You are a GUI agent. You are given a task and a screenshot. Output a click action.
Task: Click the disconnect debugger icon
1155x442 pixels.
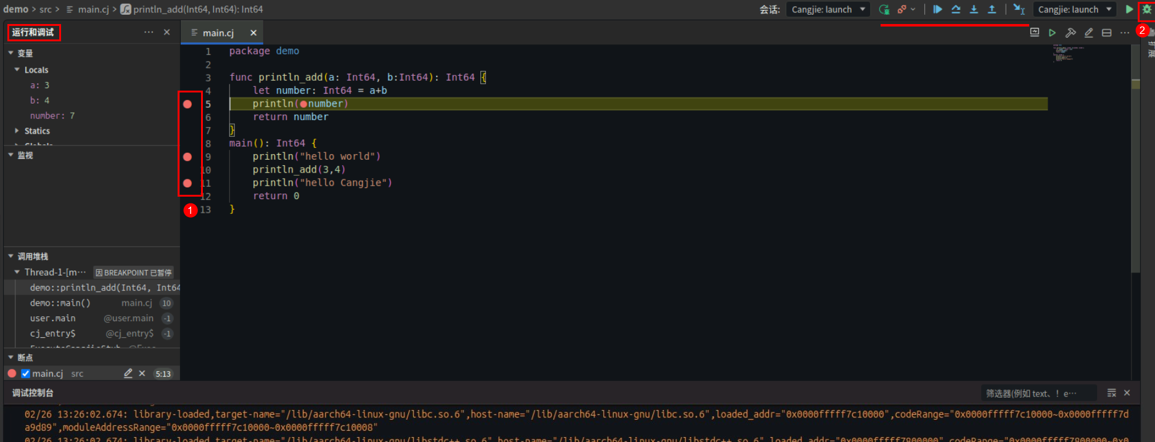[x=903, y=9]
